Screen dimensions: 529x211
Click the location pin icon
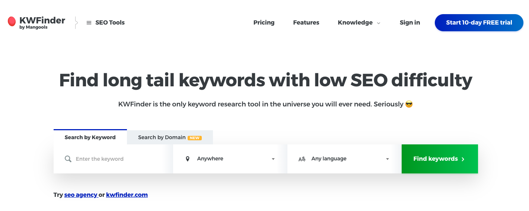pos(188,159)
